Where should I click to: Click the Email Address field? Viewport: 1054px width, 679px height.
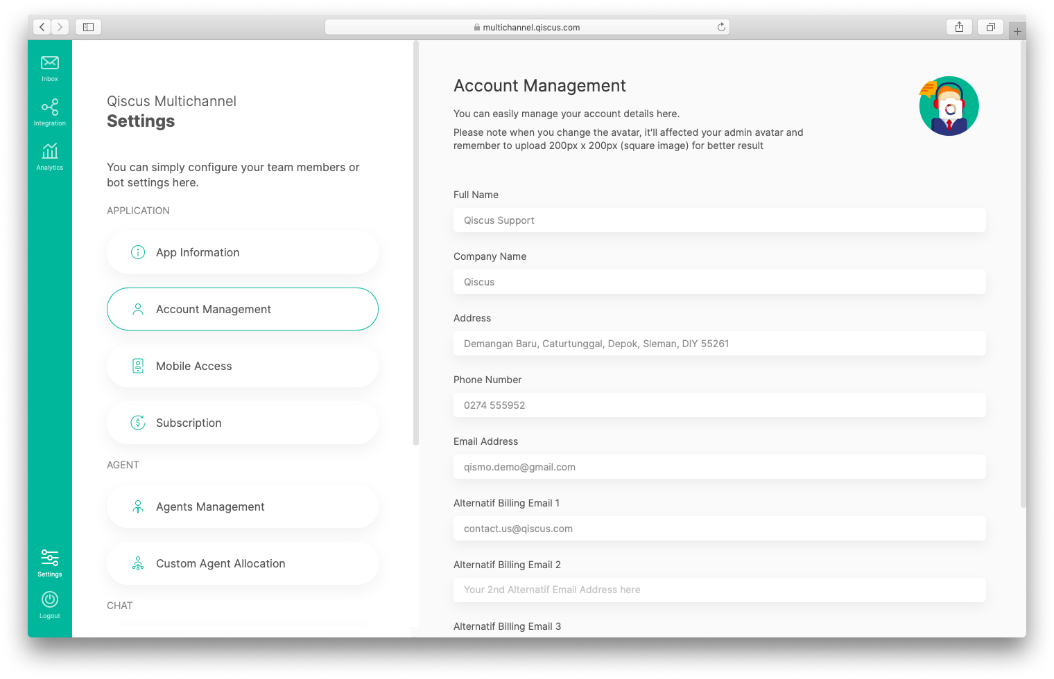click(x=720, y=467)
